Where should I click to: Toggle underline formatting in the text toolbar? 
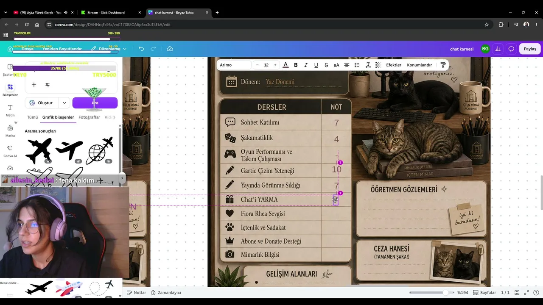point(316,65)
